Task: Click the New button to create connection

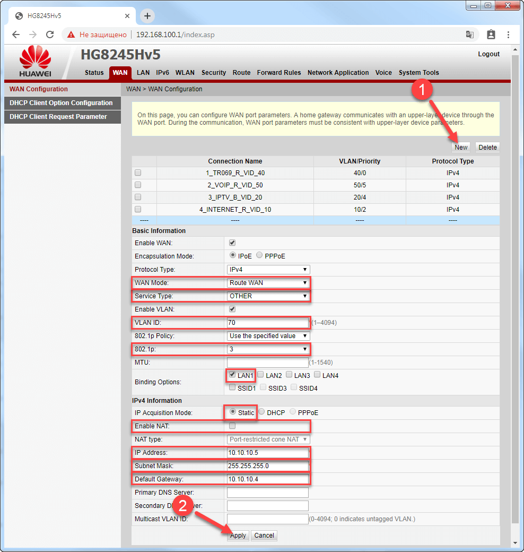Action: tap(460, 147)
